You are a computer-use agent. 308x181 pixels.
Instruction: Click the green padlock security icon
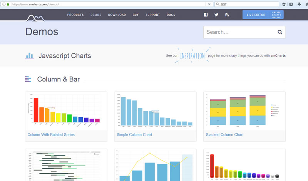click(8, 4)
